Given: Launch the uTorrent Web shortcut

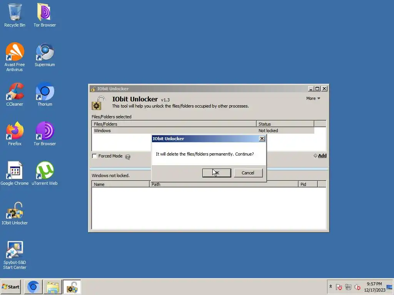Looking at the screenshot, I should [x=45, y=173].
